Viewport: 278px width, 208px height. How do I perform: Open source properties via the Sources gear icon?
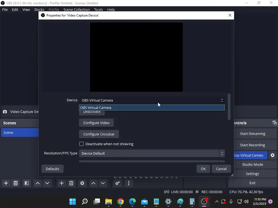click(82, 183)
